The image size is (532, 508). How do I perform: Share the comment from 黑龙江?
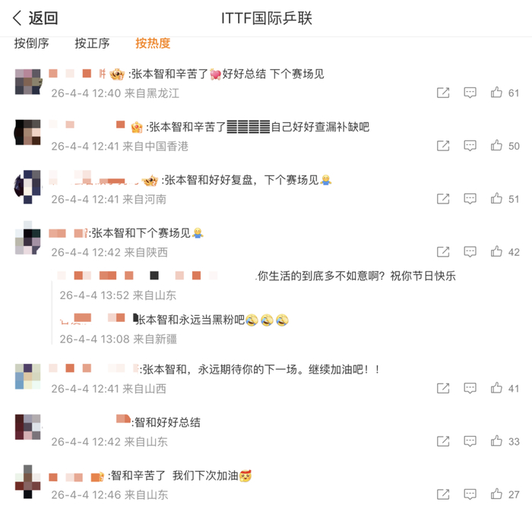coord(443,93)
